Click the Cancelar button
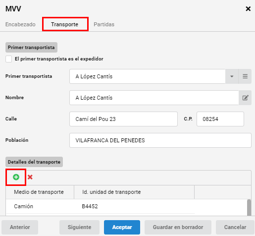Image resolution: width=255 pixels, height=236 pixels. 235,227
